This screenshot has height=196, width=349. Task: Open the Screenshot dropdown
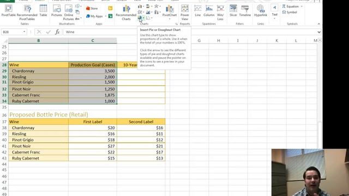point(78,19)
